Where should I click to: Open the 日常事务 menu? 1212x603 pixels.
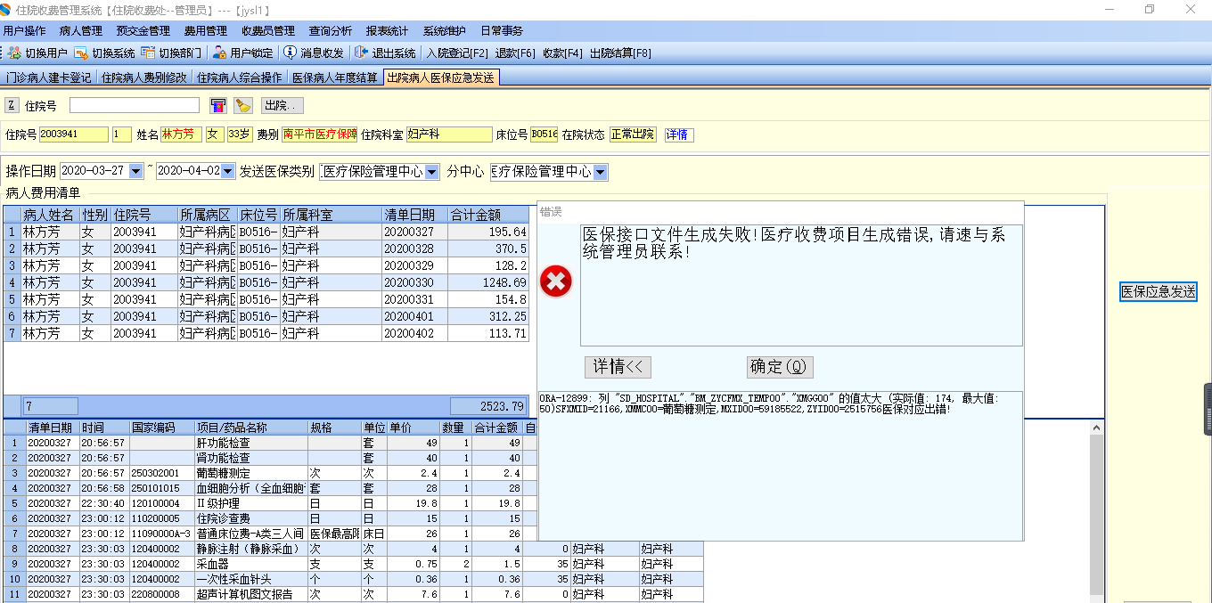[502, 30]
